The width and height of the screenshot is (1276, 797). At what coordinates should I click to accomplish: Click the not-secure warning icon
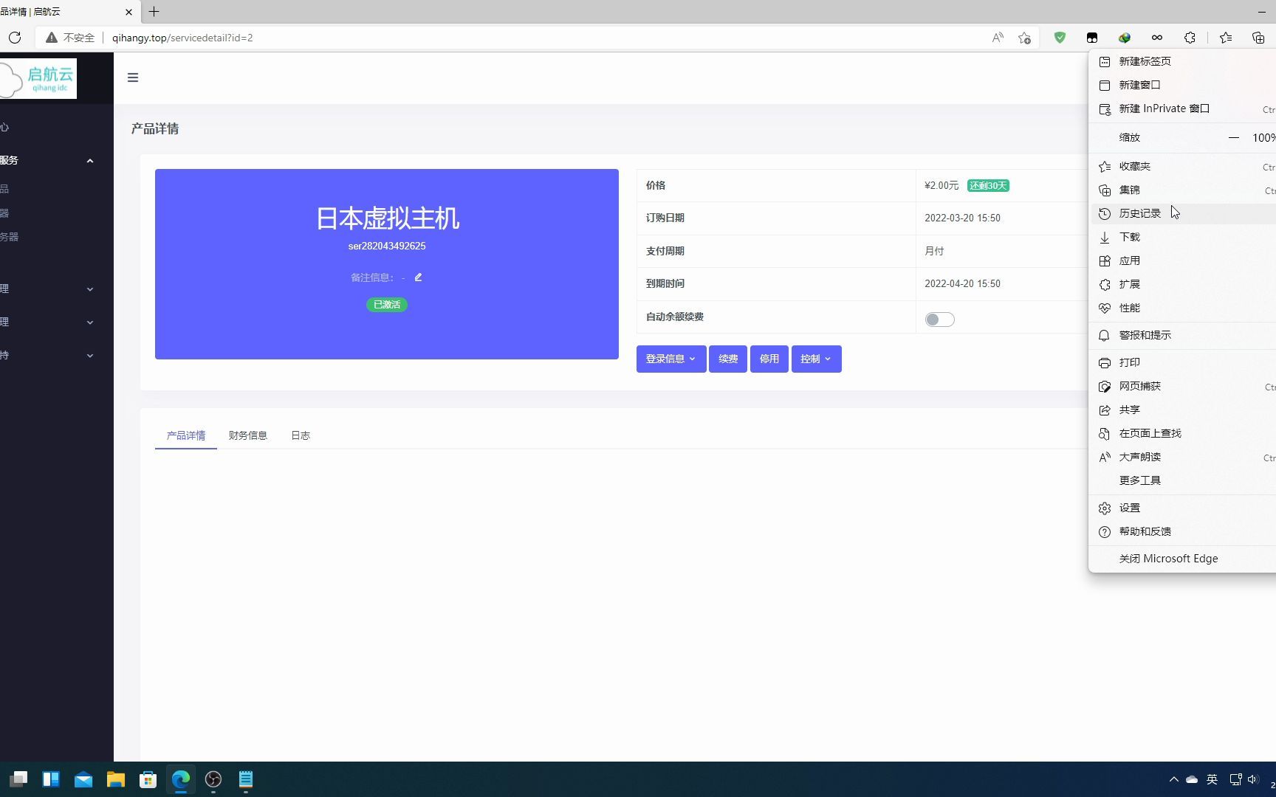tap(51, 38)
